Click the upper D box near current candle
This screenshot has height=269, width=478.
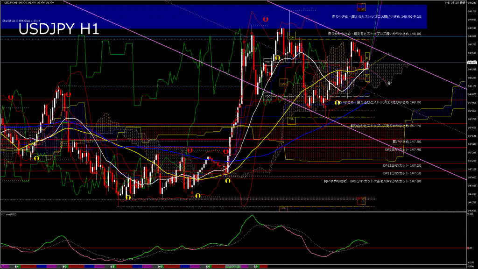(367, 57)
